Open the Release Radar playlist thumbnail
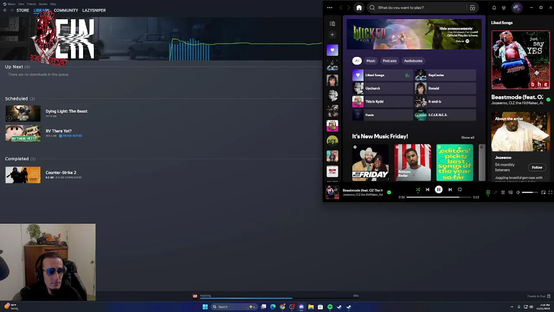Viewport: 554px width, 312px height. click(x=412, y=162)
